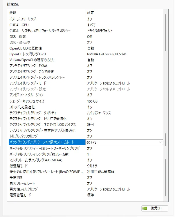Select アンチエイリアシング - ガンマ修正 row

(x=86, y=72)
